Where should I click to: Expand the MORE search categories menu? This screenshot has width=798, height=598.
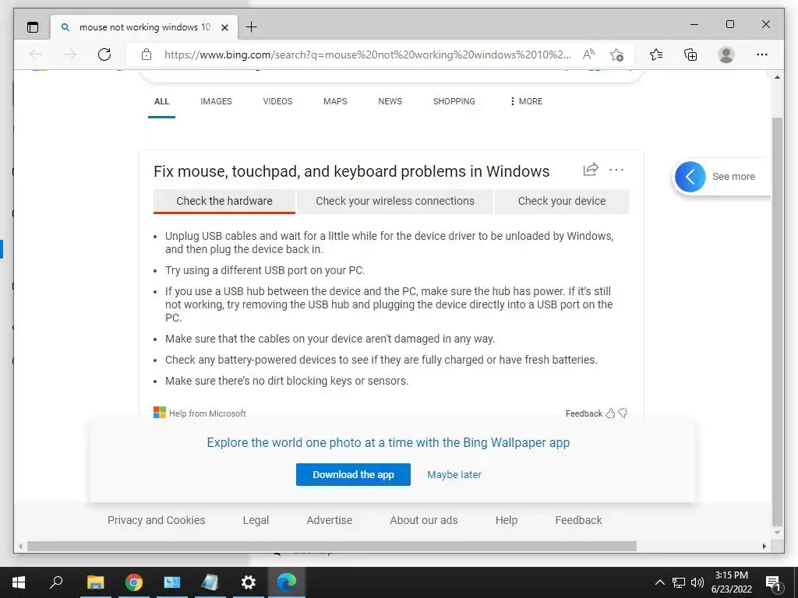[526, 101]
